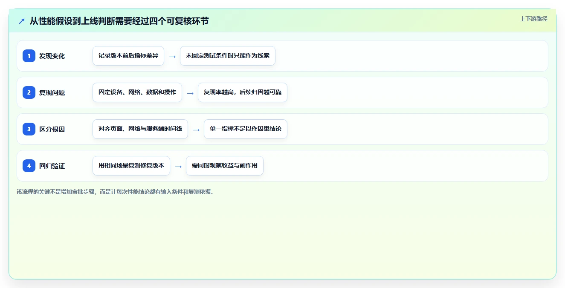Click the 上下游路径 label
Screen dimensions: 565x288
tap(533, 19)
